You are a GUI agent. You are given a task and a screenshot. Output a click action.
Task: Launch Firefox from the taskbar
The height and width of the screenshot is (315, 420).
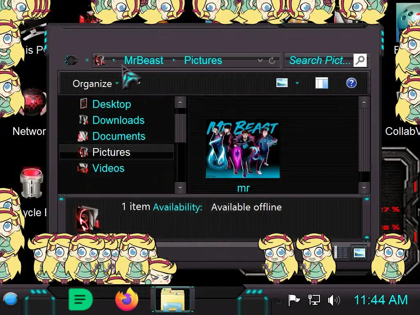click(x=127, y=299)
